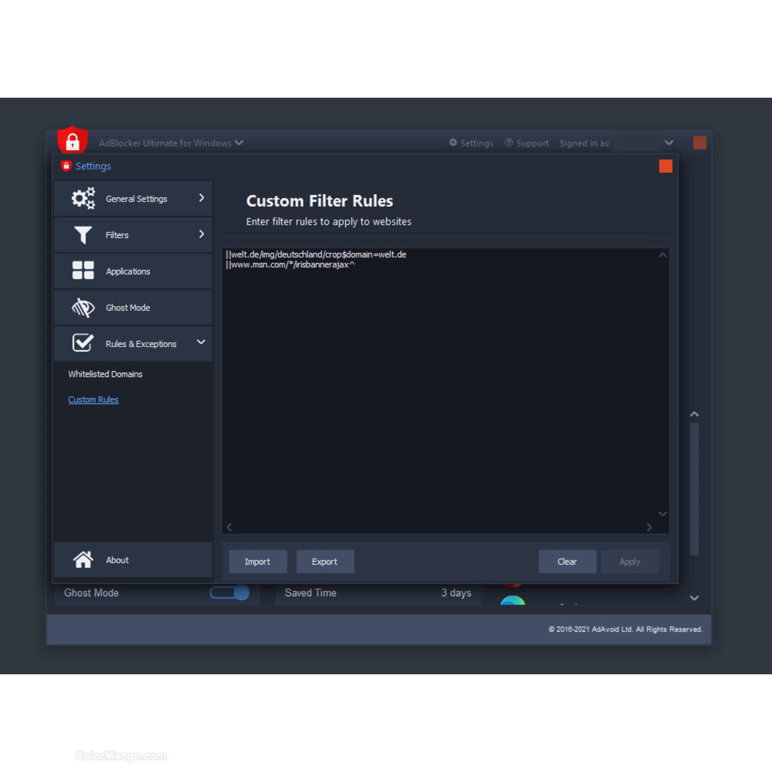Click the main window vertical scrollbar thumb
Image resolution: width=772 pixels, height=772 pixels.
[694, 489]
